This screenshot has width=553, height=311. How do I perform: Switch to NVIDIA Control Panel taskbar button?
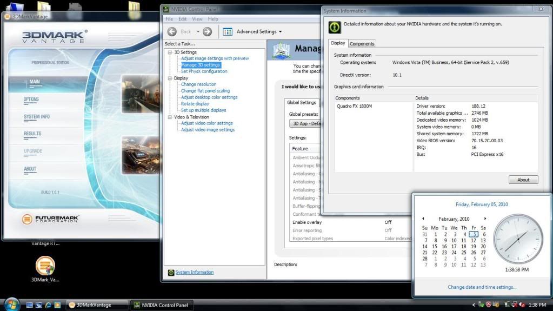click(x=162, y=305)
